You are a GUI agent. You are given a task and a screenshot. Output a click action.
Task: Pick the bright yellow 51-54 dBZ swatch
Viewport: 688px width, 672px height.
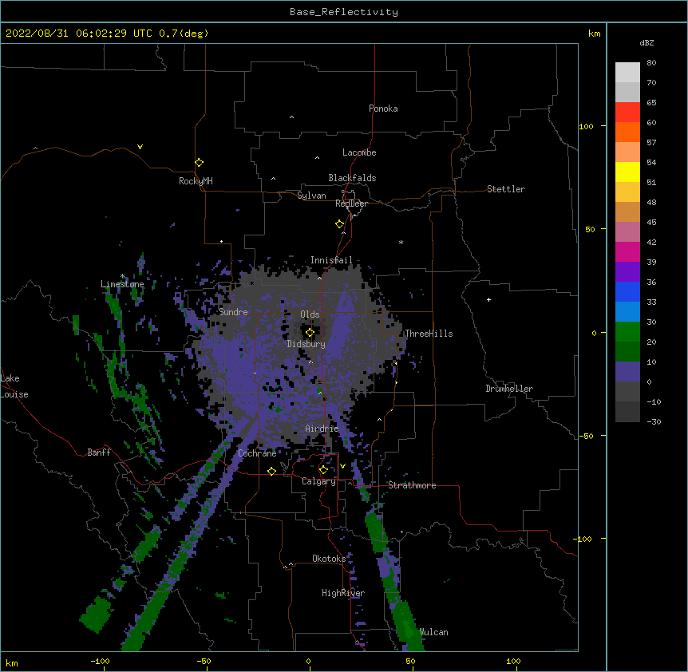tap(627, 172)
